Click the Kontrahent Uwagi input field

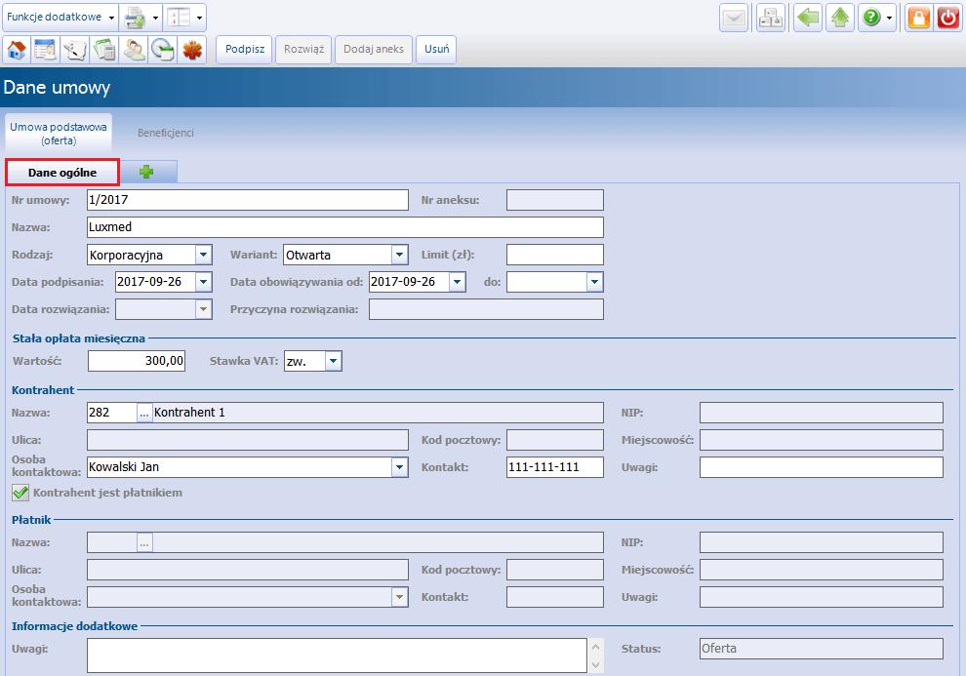(x=822, y=466)
